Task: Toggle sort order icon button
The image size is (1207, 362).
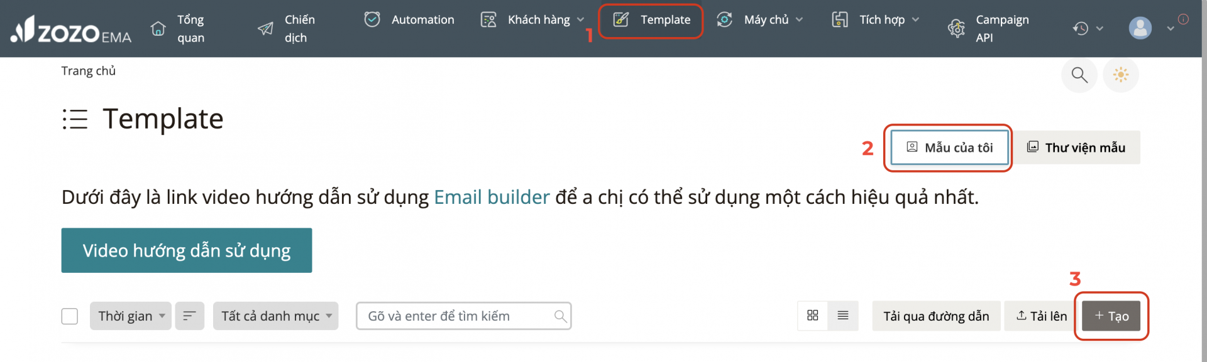Action: pos(190,316)
